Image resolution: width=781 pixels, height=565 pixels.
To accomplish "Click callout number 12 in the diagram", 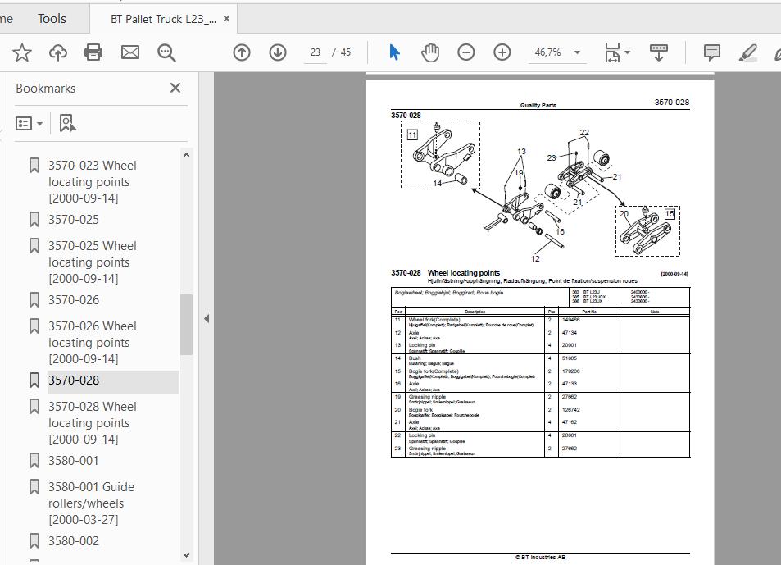I will tap(535, 258).
